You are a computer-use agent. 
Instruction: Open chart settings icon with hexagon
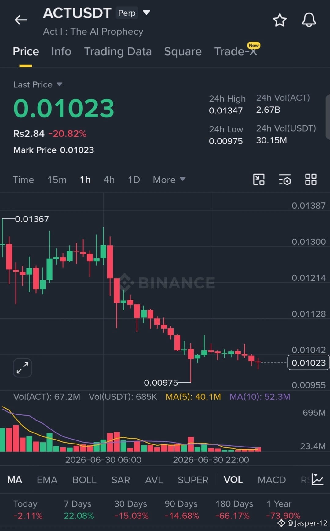point(285,180)
